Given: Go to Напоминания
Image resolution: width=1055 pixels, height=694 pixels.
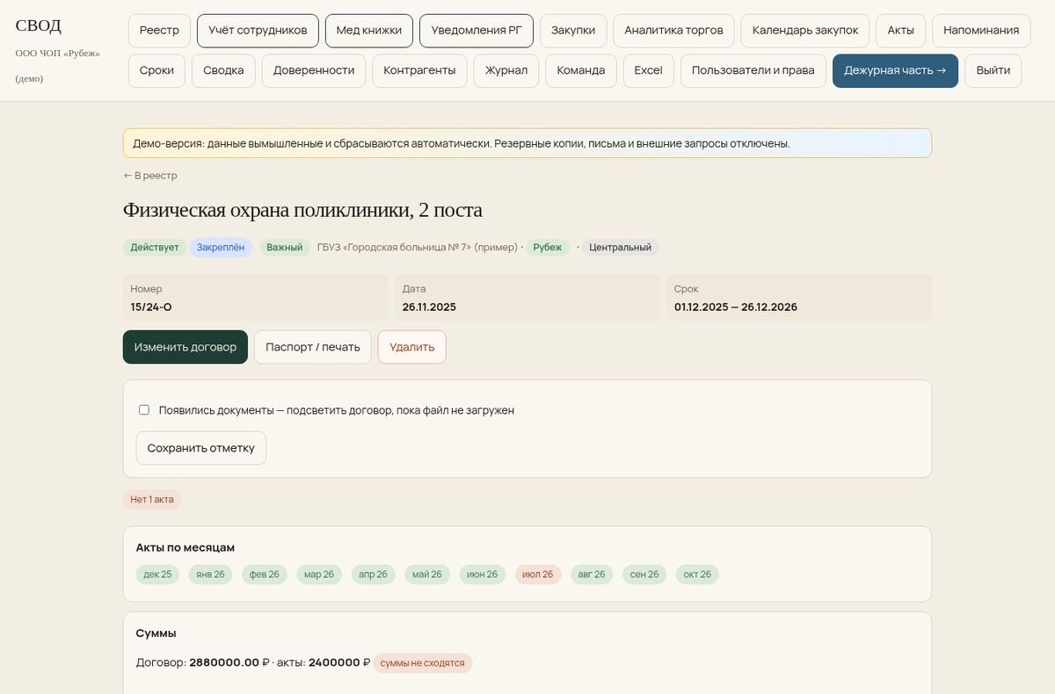Looking at the screenshot, I should point(981,31).
